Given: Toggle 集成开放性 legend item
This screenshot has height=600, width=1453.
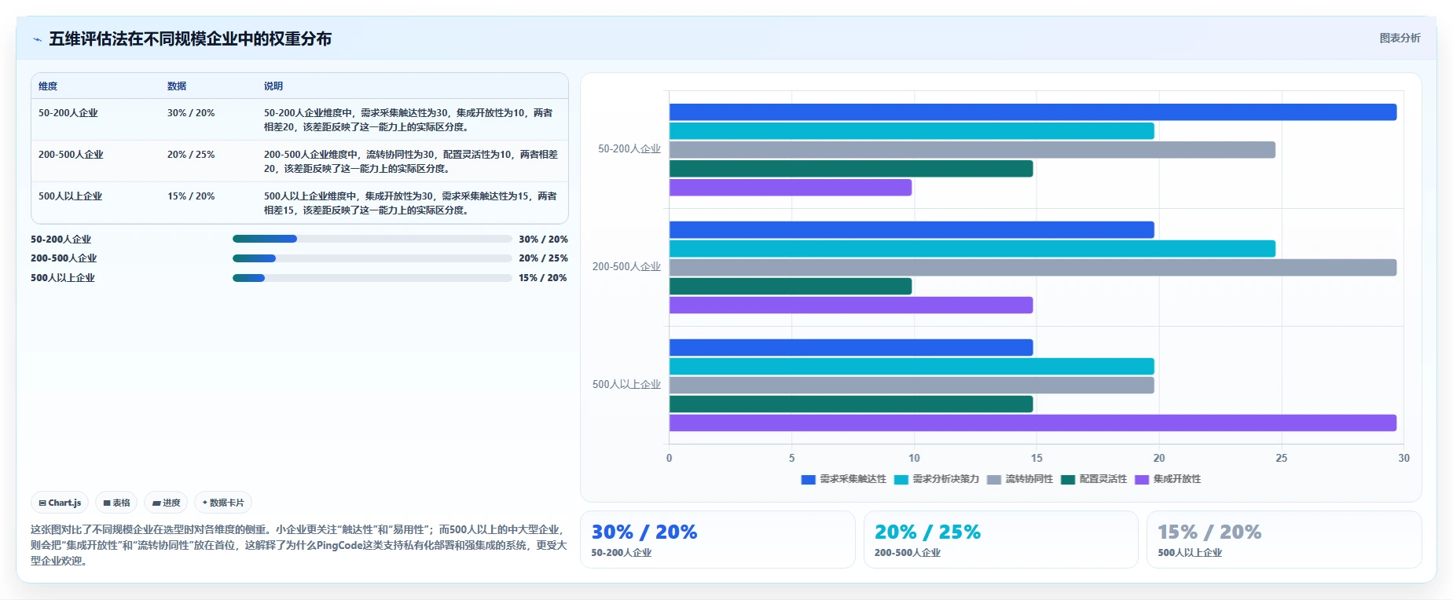Looking at the screenshot, I should coord(1168,479).
